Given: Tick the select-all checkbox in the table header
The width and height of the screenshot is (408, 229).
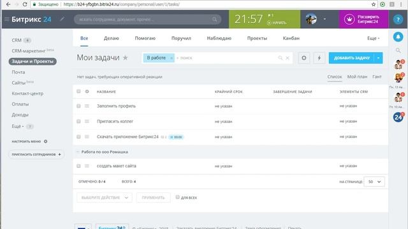Looking at the screenshot, I should tap(78, 92).
